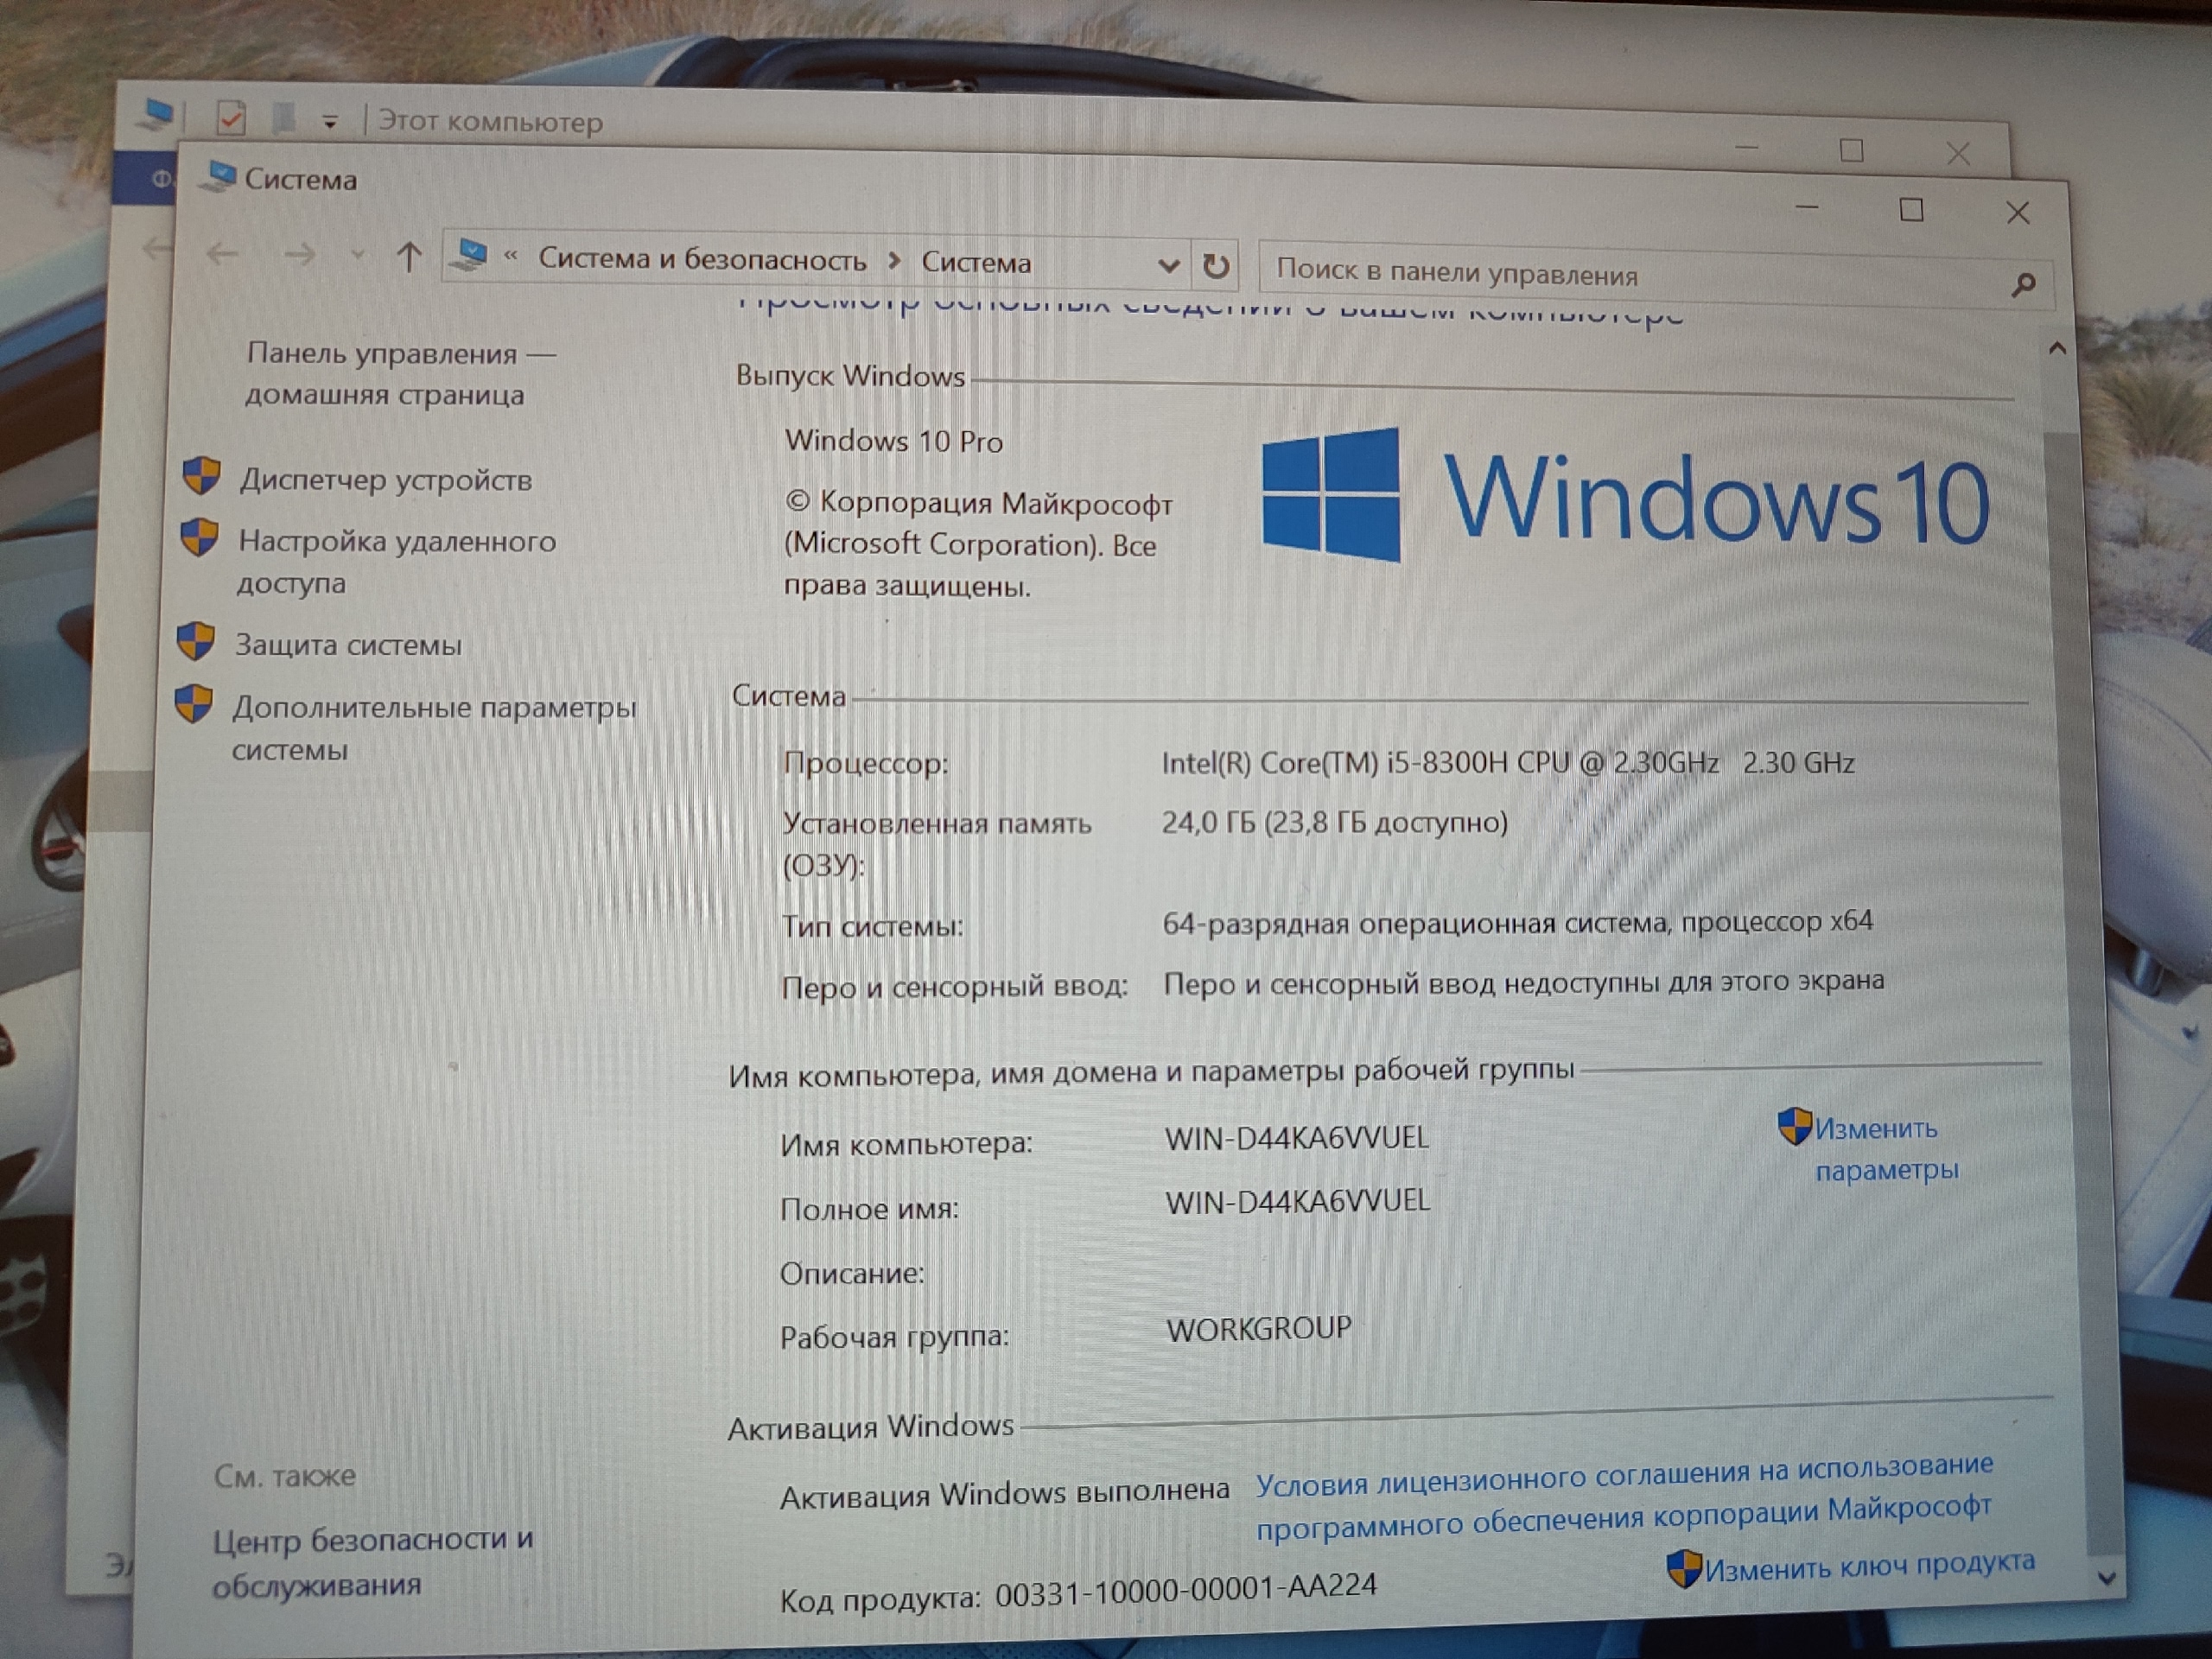Expand the breadcrumb chevron after 'Система и безопасность'

(894, 261)
